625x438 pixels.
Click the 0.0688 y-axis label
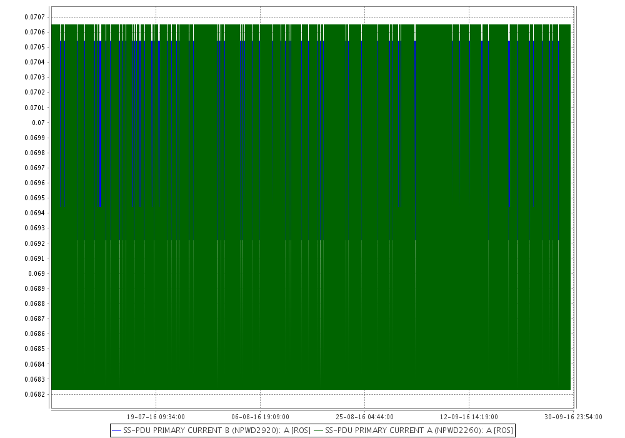(x=34, y=304)
